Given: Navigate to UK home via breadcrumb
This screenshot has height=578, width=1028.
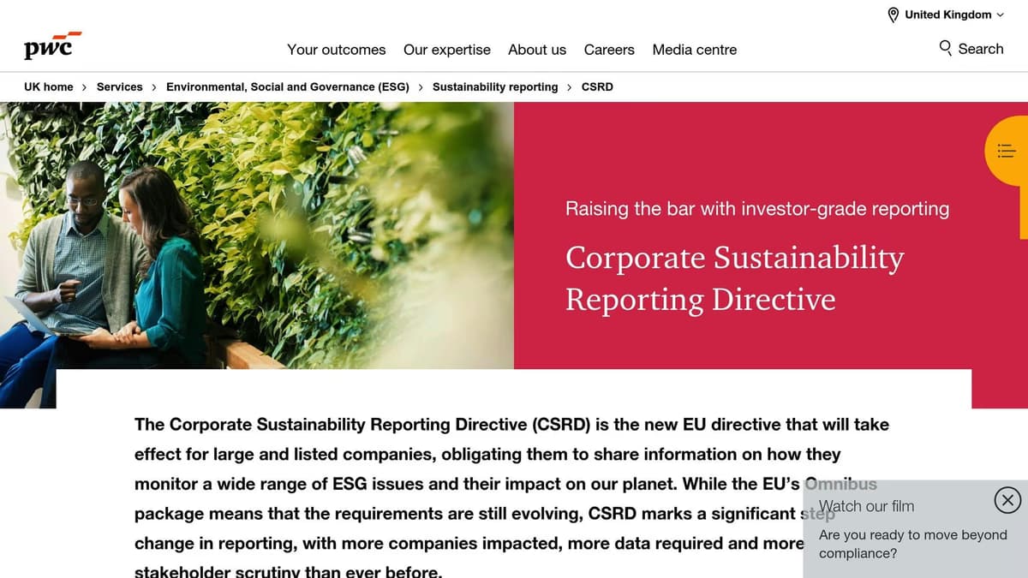Looking at the screenshot, I should [x=48, y=86].
